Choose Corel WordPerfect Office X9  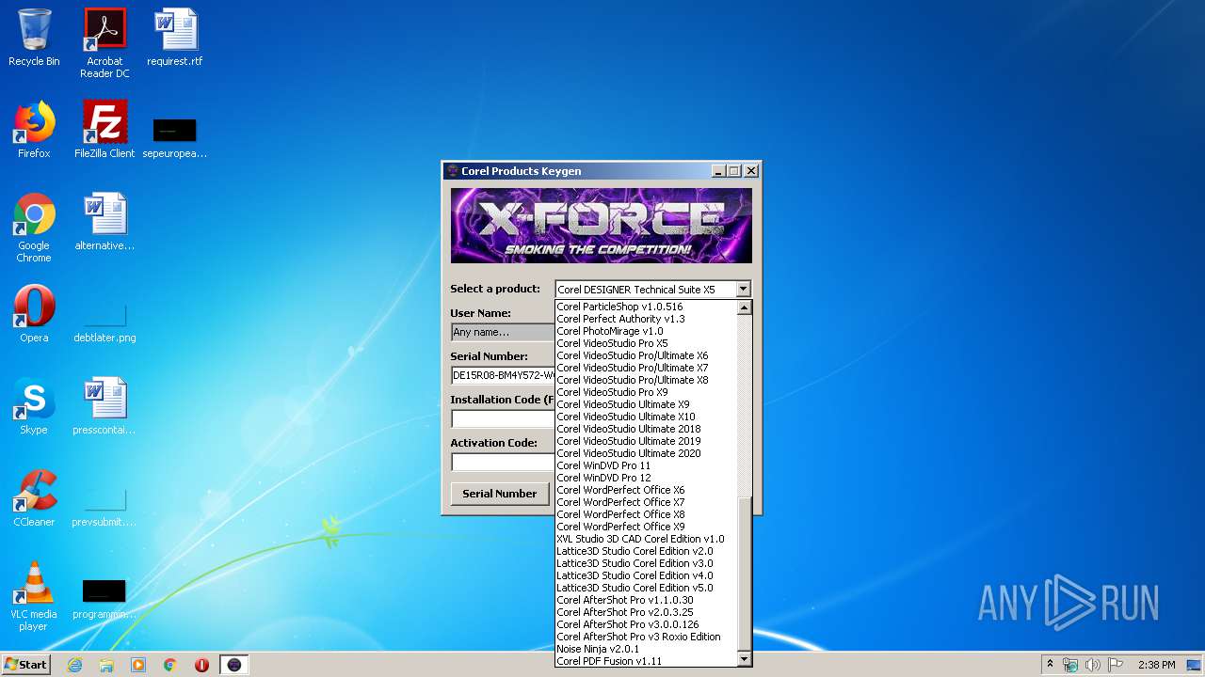click(646, 527)
